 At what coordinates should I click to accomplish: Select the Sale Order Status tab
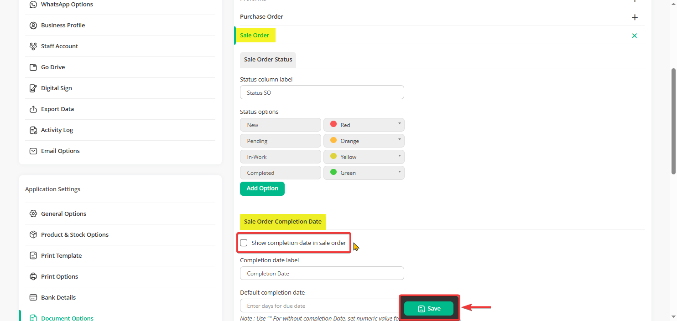[268, 60]
